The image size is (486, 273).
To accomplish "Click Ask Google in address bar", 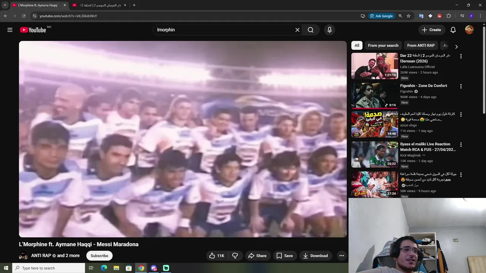I will pos(382,16).
